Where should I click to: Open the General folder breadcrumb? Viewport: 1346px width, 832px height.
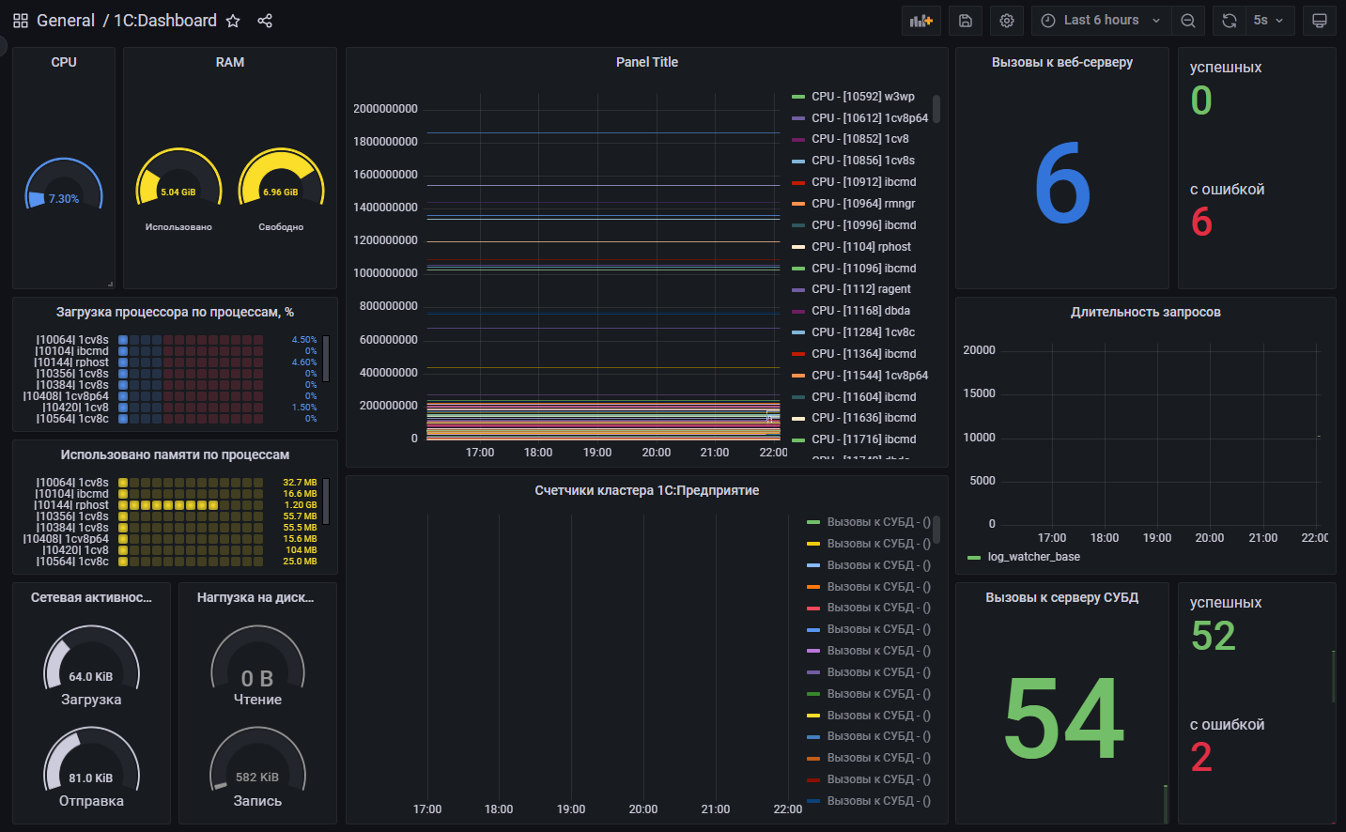(66, 21)
